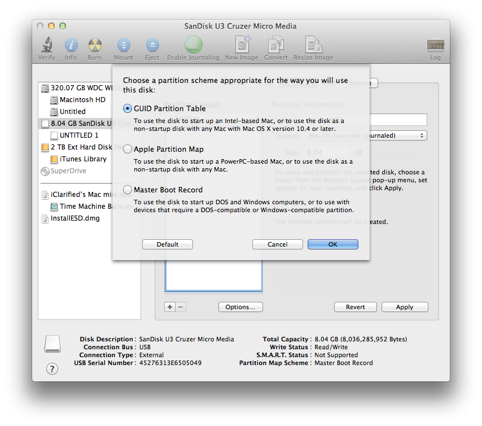Click the Not Supported S.M.A.R.T. value
The height and width of the screenshot is (426, 482).
pos(336,355)
